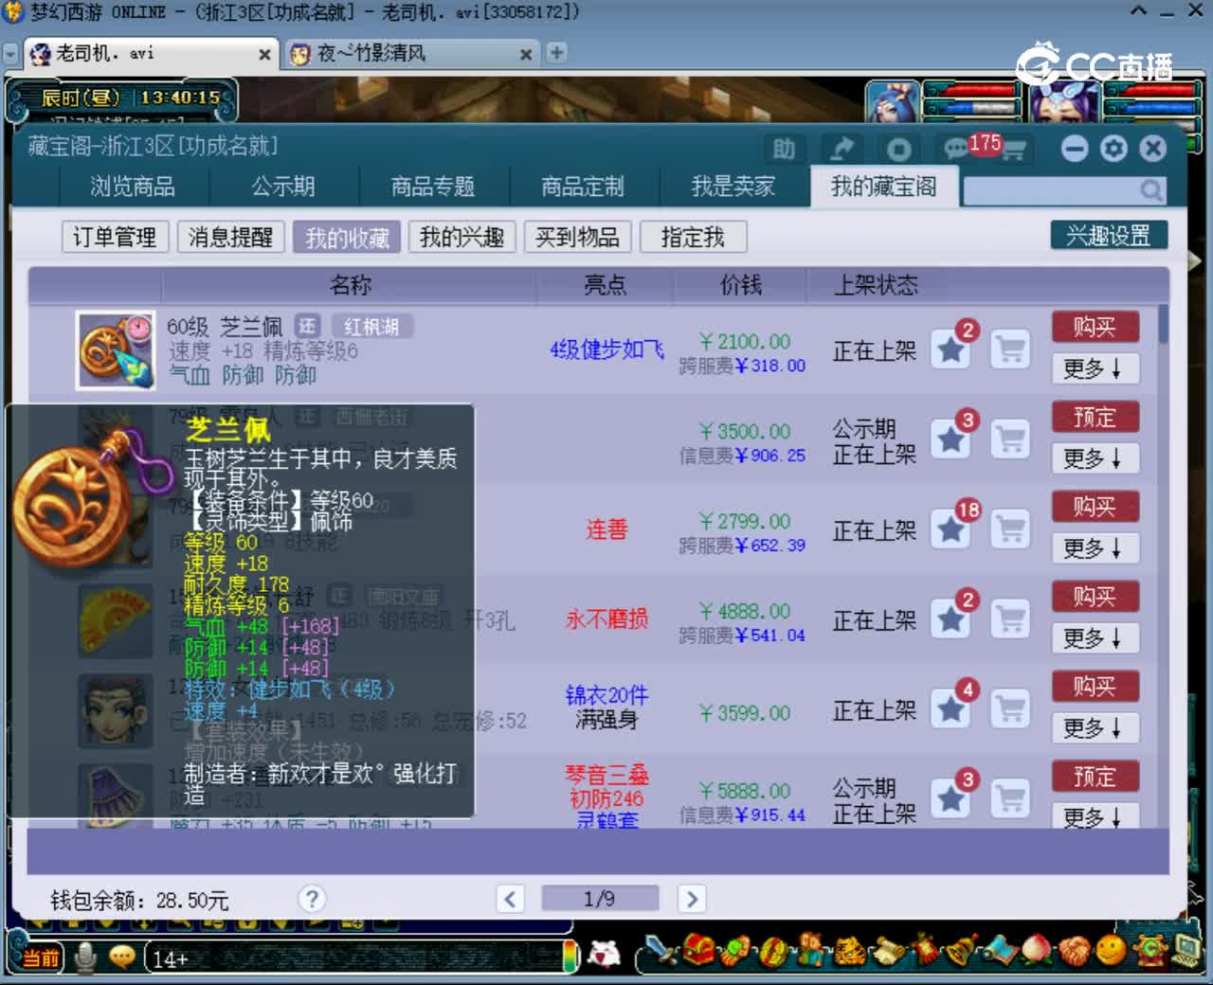Toggle favorite star for ￥4888.00 item
The image size is (1213, 985).
[x=950, y=620]
